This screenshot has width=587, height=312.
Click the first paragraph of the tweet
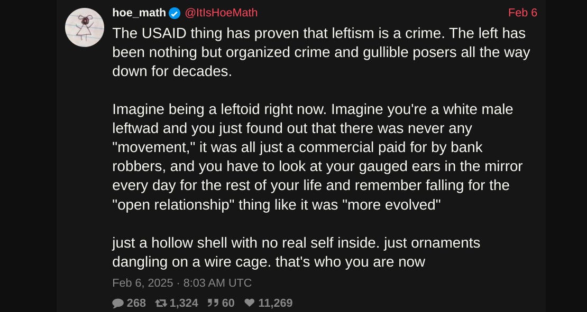coord(317,52)
